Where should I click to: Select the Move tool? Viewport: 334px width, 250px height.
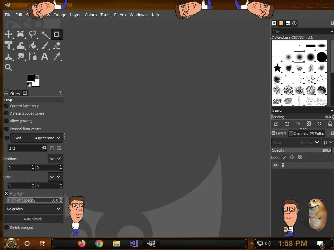(x=8, y=34)
